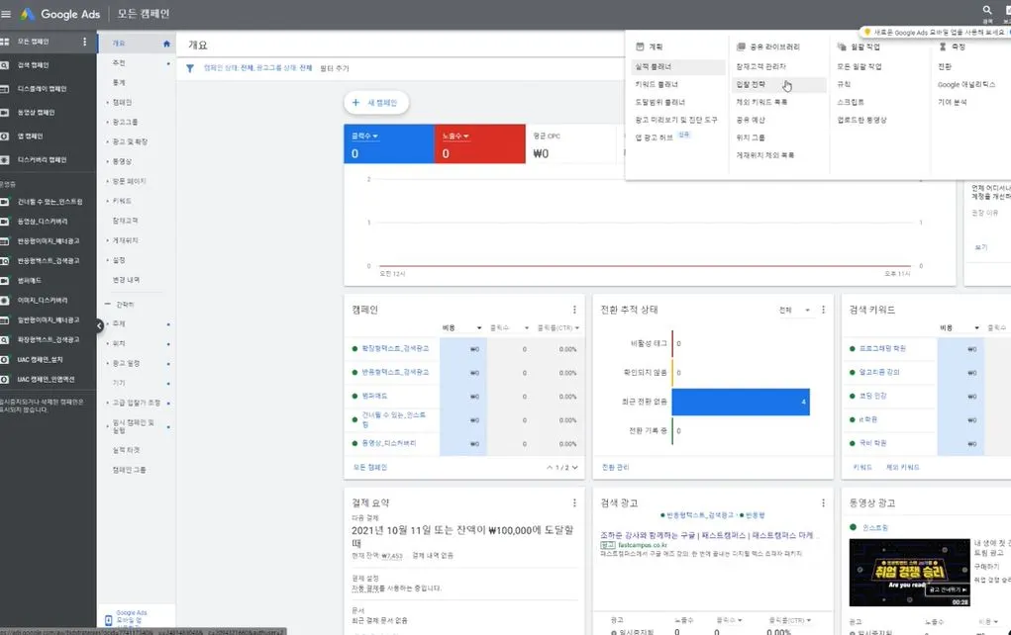Image resolution: width=1011 pixels, height=635 pixels.
Task: Open the 캠페인 card more options
Action: coord(574,310)
